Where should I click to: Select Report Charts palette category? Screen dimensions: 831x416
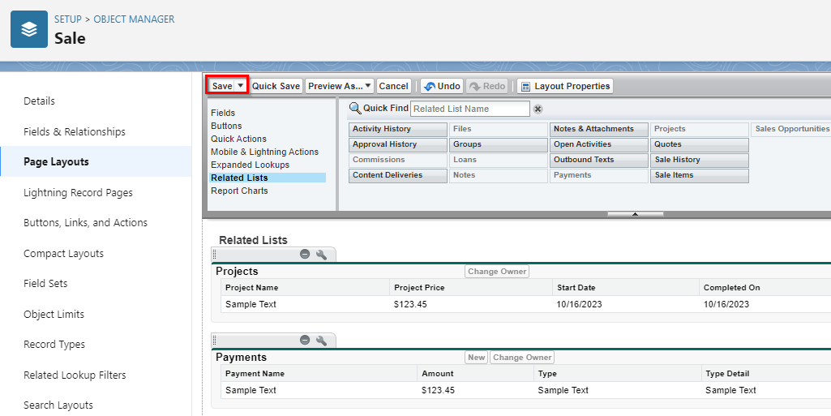(x=239, y=191)
